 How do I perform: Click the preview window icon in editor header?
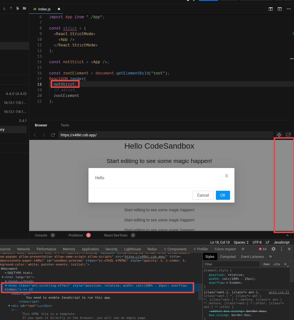(279, 9)
